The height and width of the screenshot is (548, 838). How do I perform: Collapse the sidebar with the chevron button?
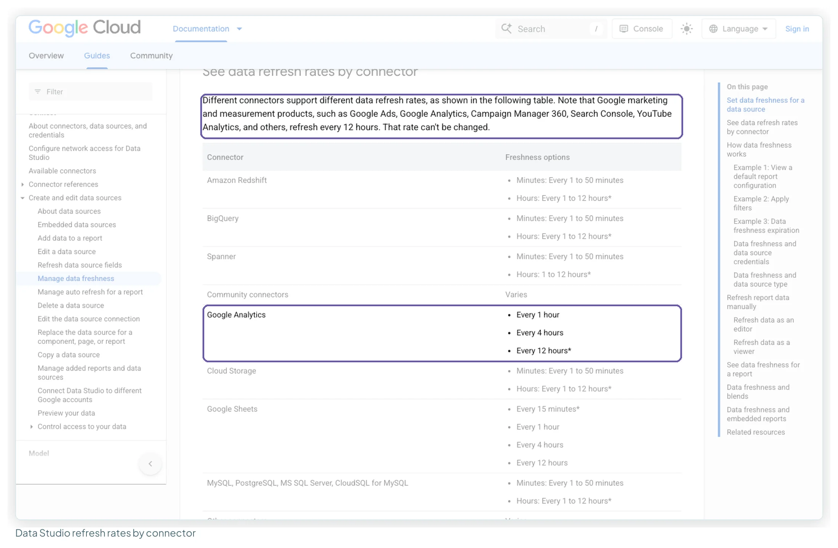(x=150, y=463)
